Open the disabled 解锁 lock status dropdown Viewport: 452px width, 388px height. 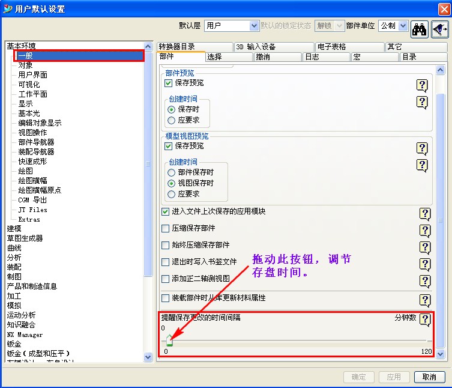click(x=340, y=26)
